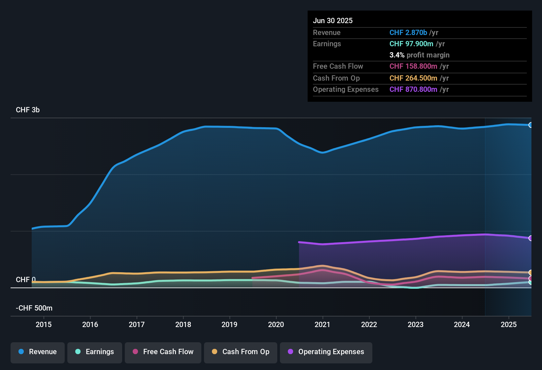Viewport: 542px width, 370px height.
Task: Click the 2022 x-axis label
Action: point(369,324)
